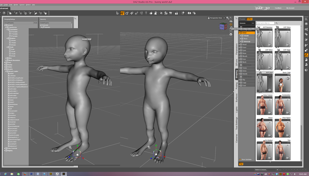Toggle the Mesh Resolution checkbox

(7, 60)
